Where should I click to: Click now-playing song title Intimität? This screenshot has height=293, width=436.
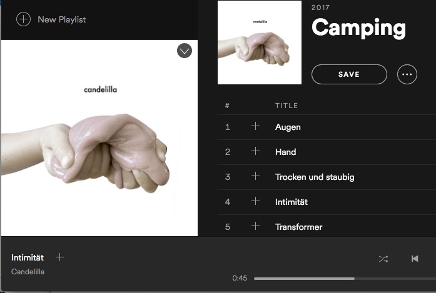(x=28, y=257)
